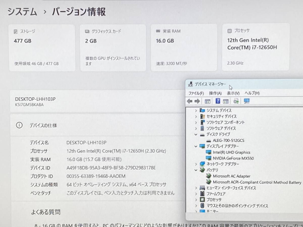
Task: Click the Back arrow toolbar icon in Device Manager
Action: 190,101
